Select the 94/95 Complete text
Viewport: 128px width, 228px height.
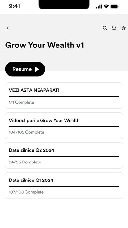(25, 162)
